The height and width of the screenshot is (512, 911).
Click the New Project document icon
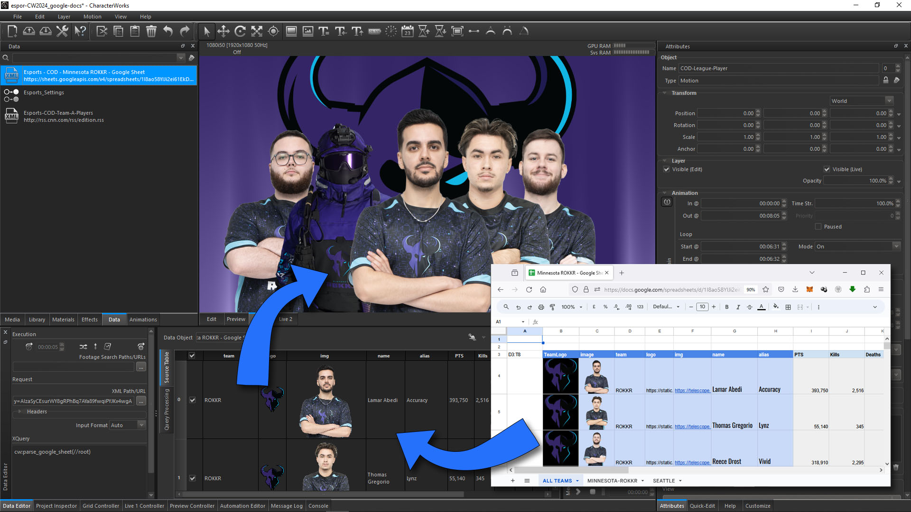[x=12, y=31]
